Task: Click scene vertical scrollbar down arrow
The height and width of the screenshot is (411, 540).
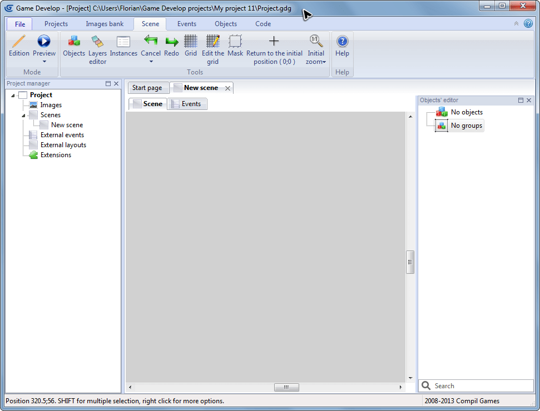Action: click(410, 378)
